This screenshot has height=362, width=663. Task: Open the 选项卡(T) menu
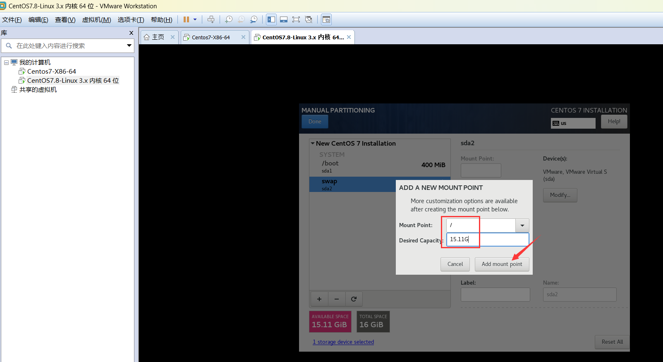[131, 20]
